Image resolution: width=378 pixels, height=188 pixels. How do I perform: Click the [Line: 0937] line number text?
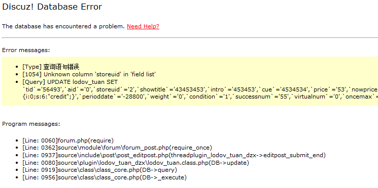point(40,155)
